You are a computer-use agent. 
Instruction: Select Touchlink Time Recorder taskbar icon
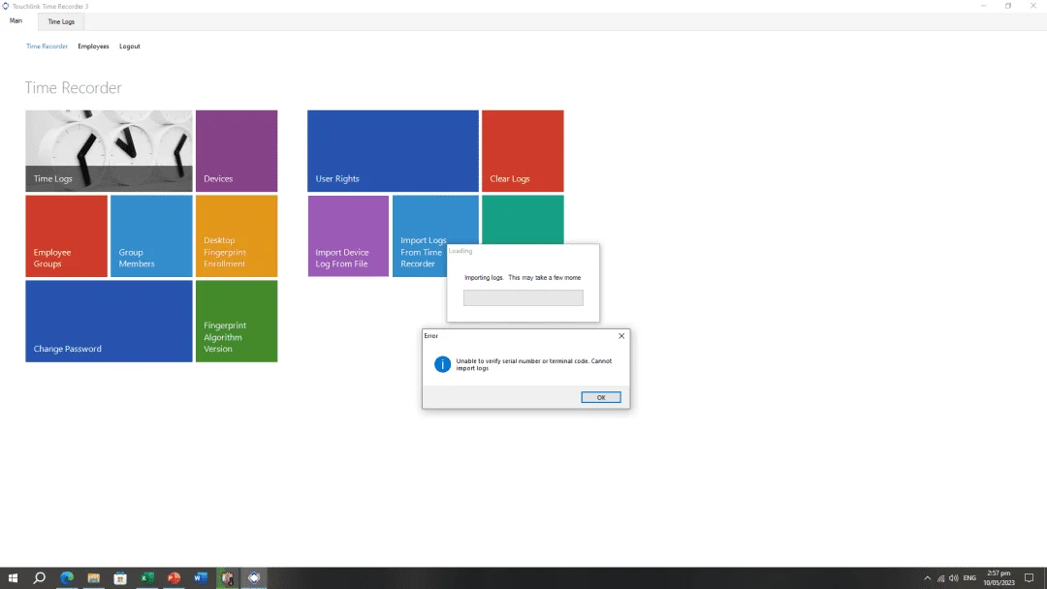click(254, 577)
